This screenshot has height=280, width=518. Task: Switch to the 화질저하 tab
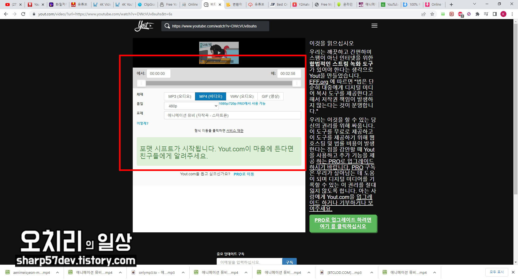tap(58, 4)
